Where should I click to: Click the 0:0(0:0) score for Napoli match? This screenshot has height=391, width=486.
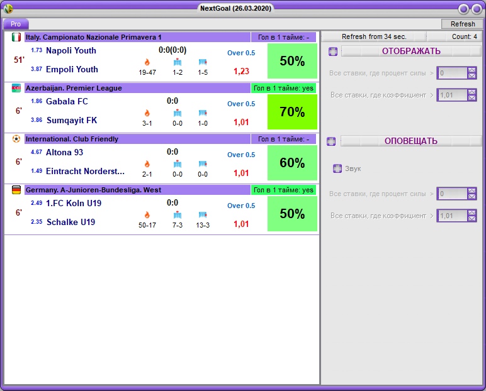coord(172,50)
